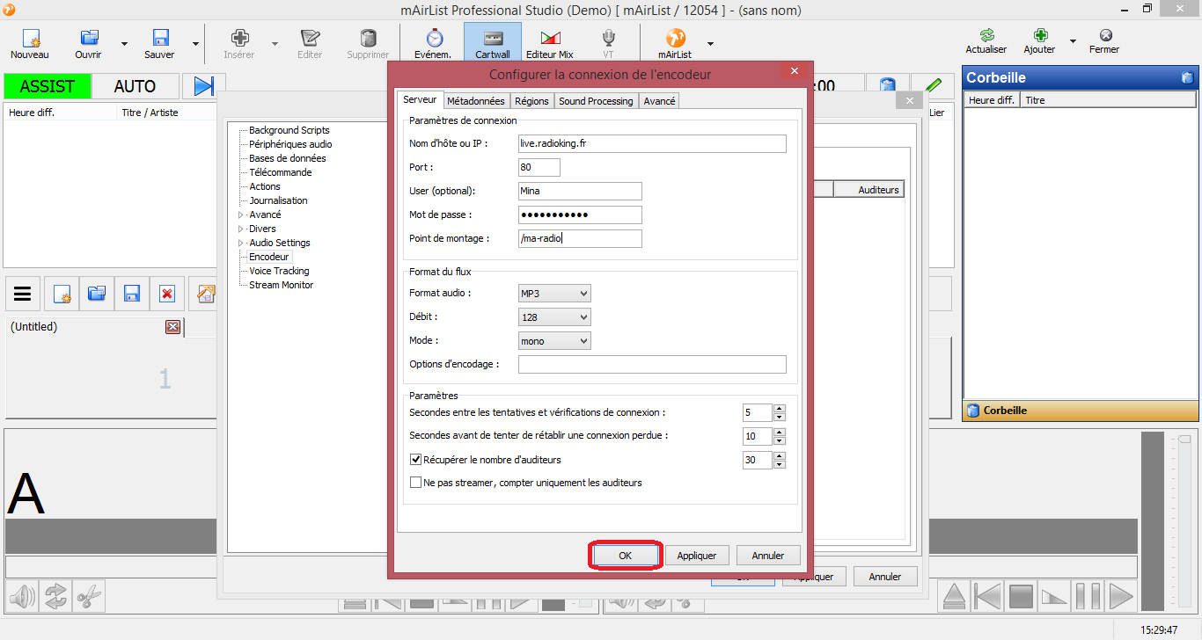This screenshot has width=1202, height=640.
Task: Click the green pencil icon in main window
Action: pyautogui.click(x=934, y=86)
